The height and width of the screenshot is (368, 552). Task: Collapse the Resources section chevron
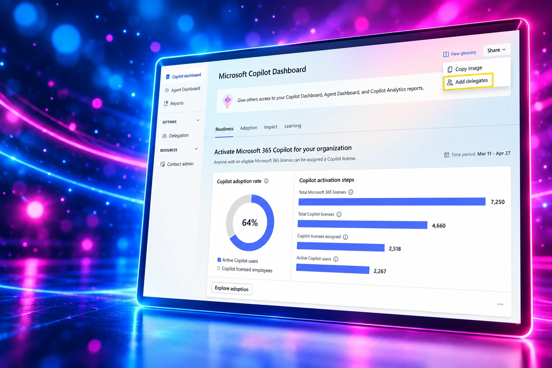click(196, 149)
